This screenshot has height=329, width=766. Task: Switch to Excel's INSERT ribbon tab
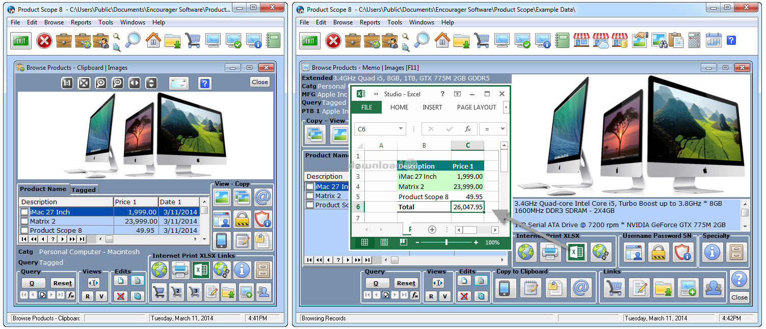(x=432, y=107)
